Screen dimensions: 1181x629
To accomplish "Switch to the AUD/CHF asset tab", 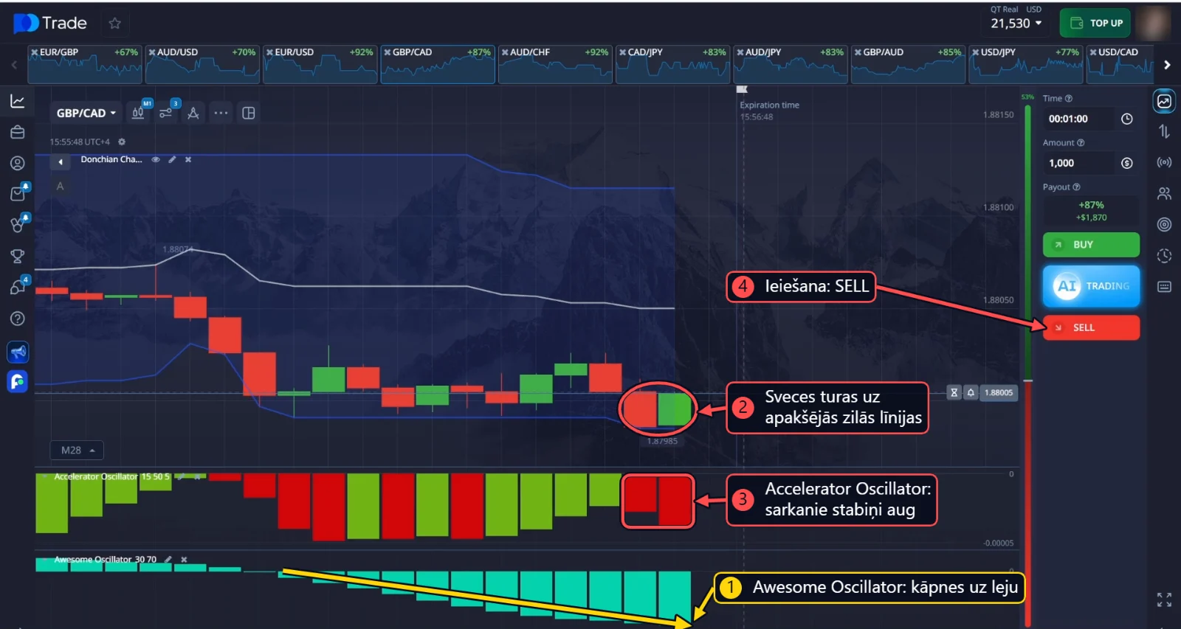I will (555, 64).
